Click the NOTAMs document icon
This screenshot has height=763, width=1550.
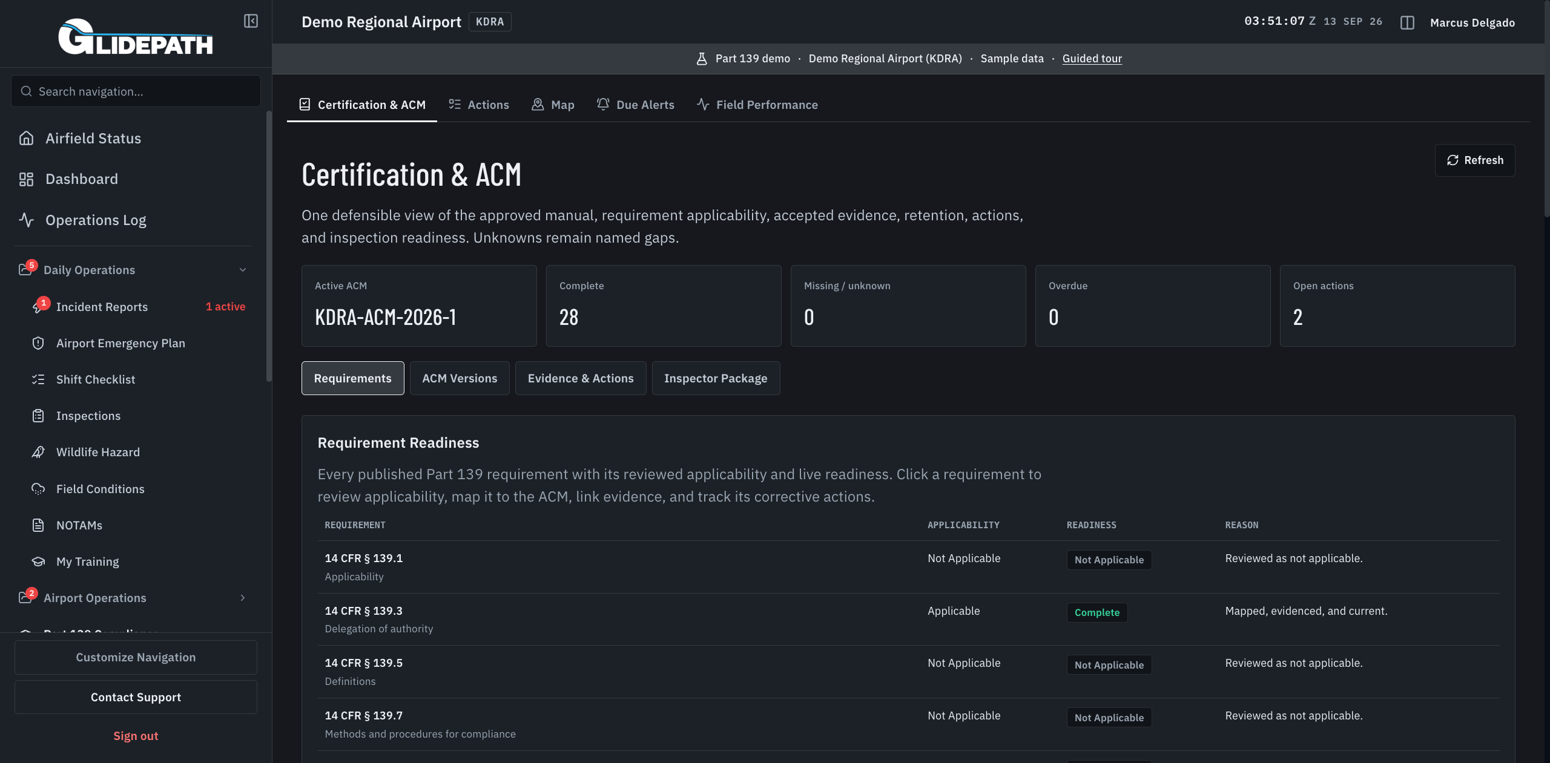click(x=38, y=525)
